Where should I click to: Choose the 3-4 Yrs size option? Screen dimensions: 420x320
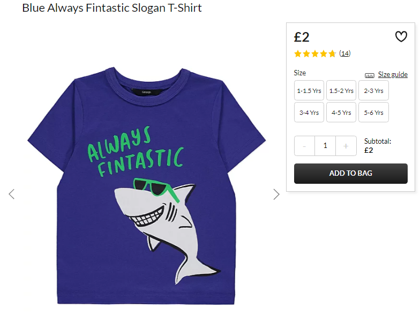point(309,112)
